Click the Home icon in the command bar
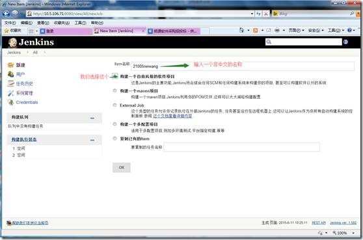363x240 pixels. 241,31
